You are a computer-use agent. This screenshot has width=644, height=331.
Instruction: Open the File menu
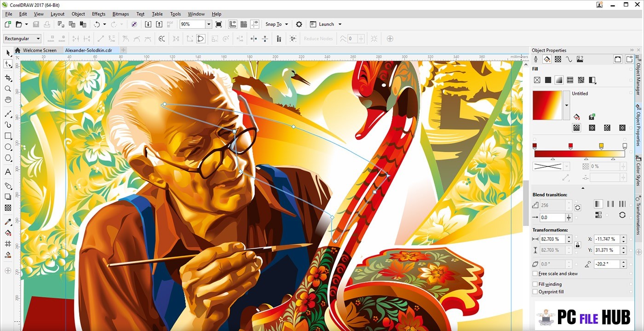click(x=9, y=14)
